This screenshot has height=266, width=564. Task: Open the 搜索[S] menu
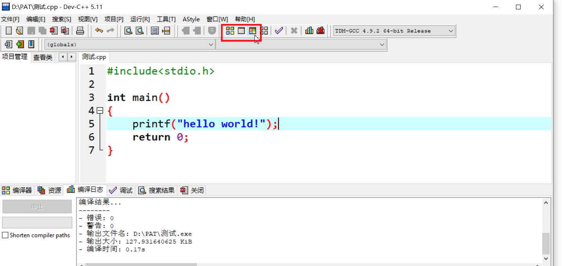pyautogui.click(x=62, y=19)
